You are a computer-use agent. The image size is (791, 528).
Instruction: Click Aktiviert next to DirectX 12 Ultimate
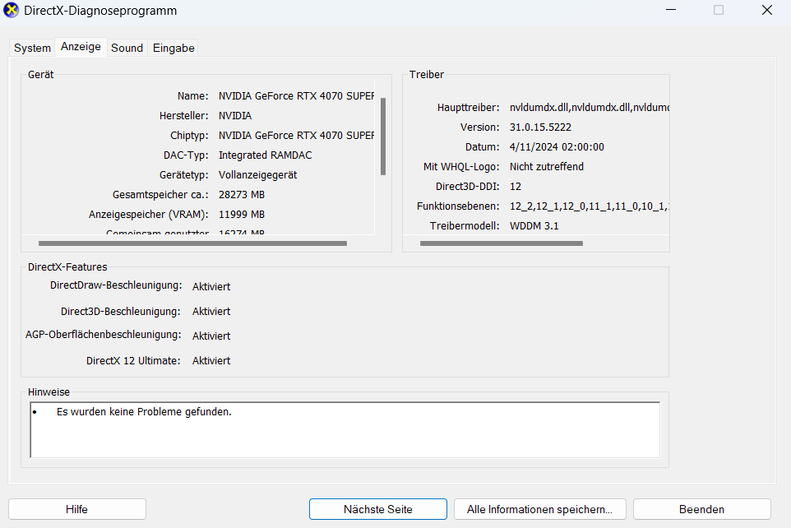[211, 360]
